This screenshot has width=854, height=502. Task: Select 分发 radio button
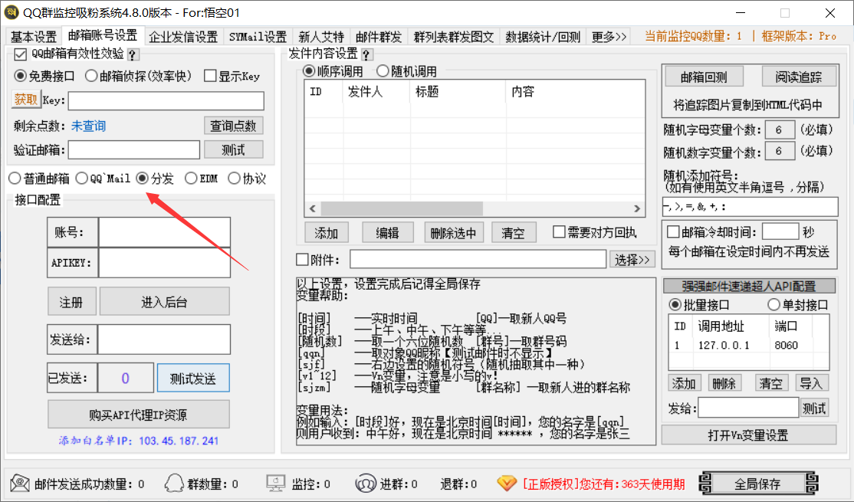coord(142,178)
